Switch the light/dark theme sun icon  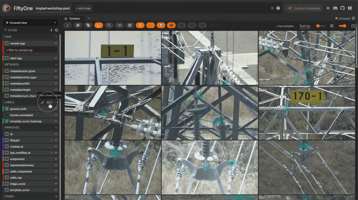(328, 8)
